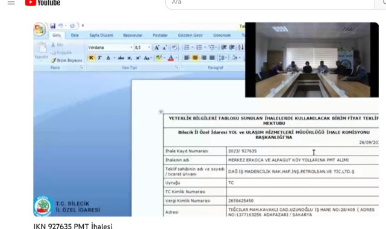Expand the font name dropdown arrow
The height and width of the screenshot is (229, 386).
tap(131, 48)
